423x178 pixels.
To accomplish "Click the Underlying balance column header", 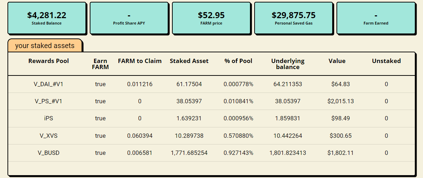I will pos(288,64).
